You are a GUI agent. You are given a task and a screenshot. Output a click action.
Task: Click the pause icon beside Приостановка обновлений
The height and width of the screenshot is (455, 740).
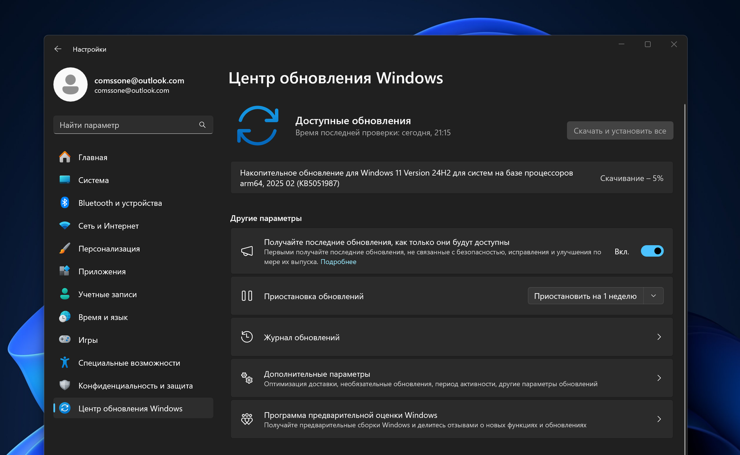(247, 296)
